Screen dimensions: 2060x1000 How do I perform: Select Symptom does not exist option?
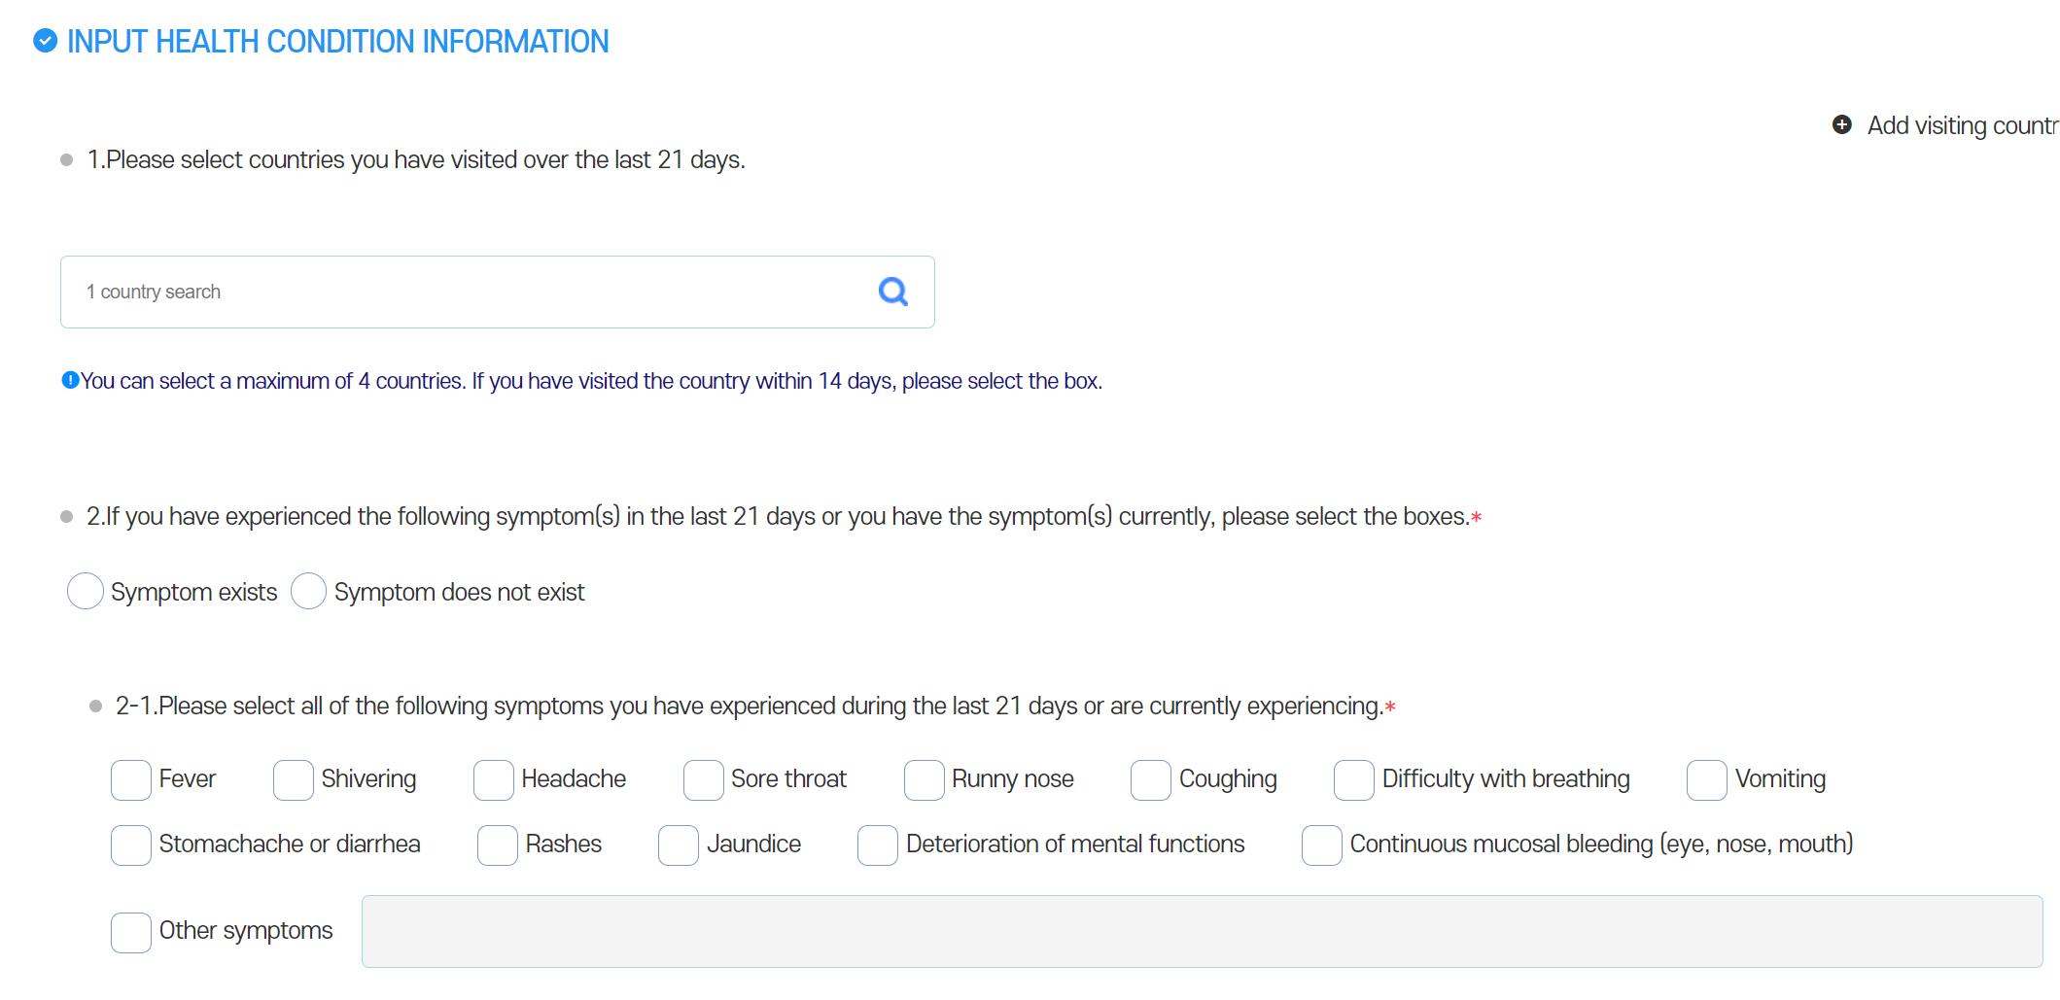coord(308,591)
